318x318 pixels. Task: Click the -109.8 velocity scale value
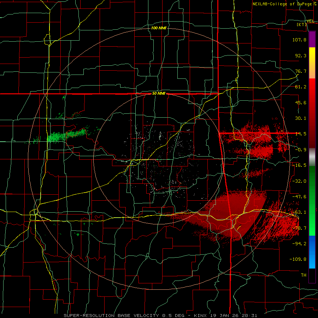(298, 259)
